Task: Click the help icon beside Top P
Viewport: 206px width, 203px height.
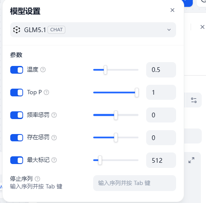Action: pyautogui.click(x=46, y=93)
